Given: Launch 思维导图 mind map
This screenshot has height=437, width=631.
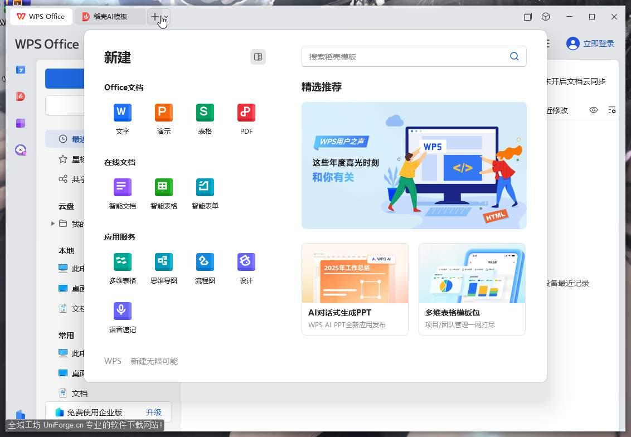Looking at the screenshot, I should click(164, 269).
